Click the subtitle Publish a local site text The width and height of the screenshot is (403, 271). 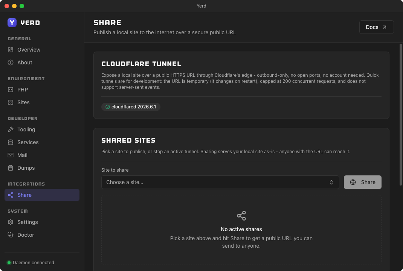coord(165,33)
